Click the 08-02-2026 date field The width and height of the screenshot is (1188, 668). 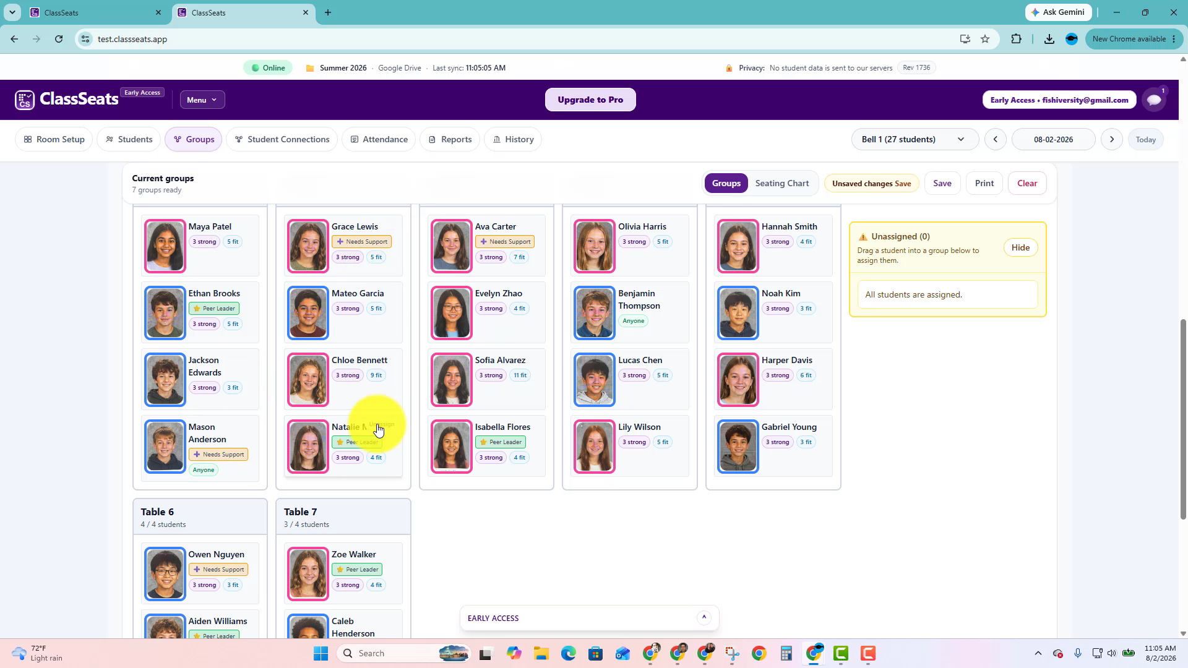coord(1053,139)
